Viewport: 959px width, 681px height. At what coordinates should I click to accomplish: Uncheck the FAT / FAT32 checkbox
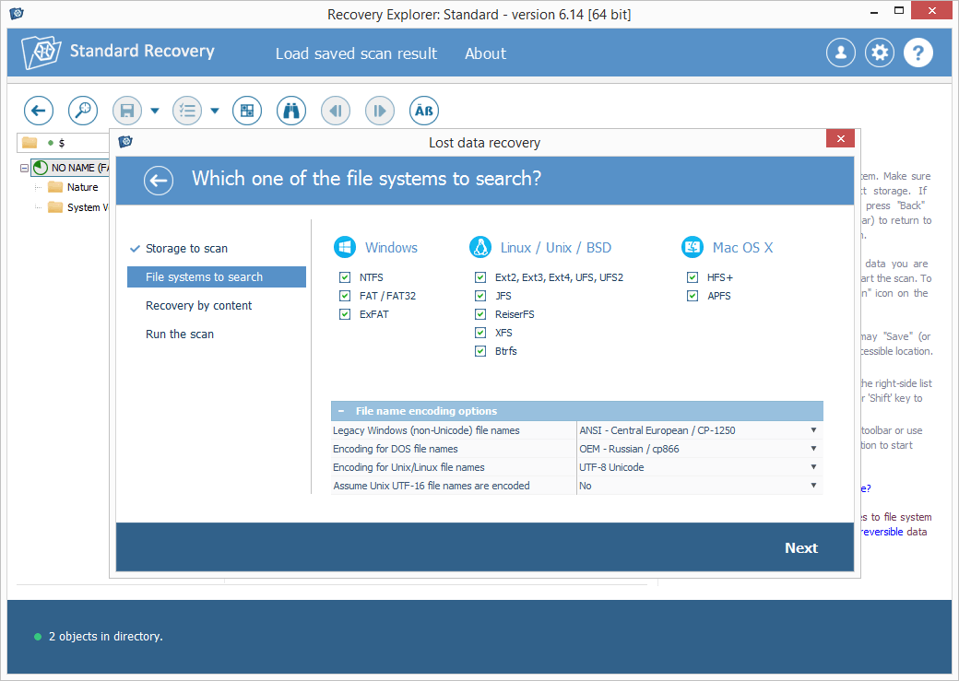tap(345, 296)
